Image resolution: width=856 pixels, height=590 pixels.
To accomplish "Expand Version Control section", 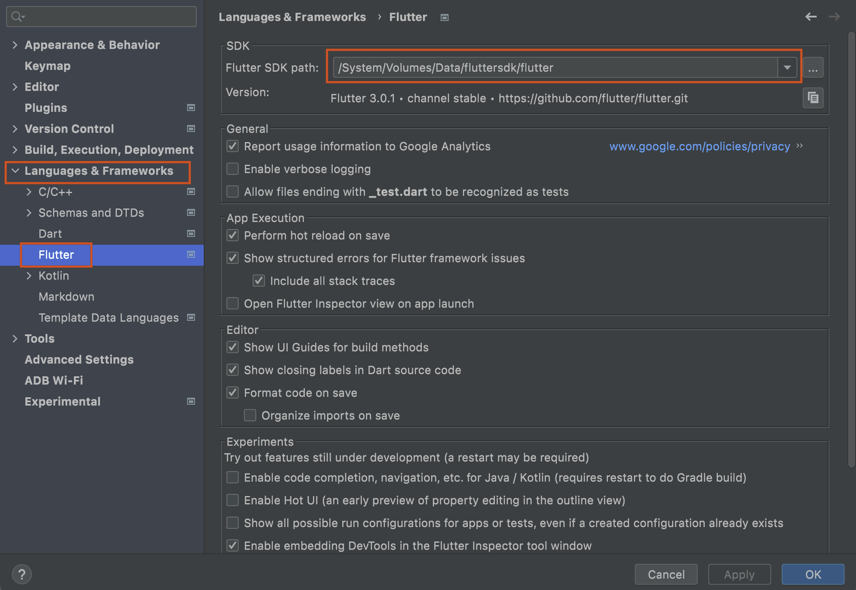I will [x=15, y=128].
